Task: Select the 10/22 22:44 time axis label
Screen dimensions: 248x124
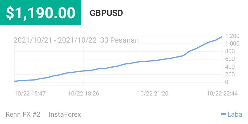Action: tap(222, 93)
